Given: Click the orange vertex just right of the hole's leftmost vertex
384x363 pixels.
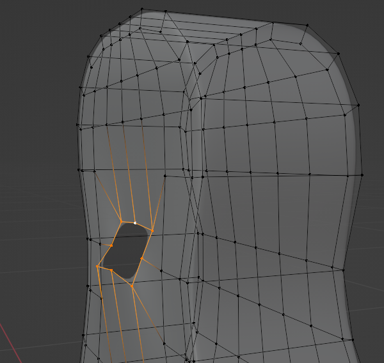Looking at the screenshot, I should (x=111, y=270).
